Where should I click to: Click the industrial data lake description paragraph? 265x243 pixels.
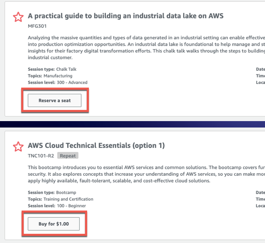click(x=147, y=48)
